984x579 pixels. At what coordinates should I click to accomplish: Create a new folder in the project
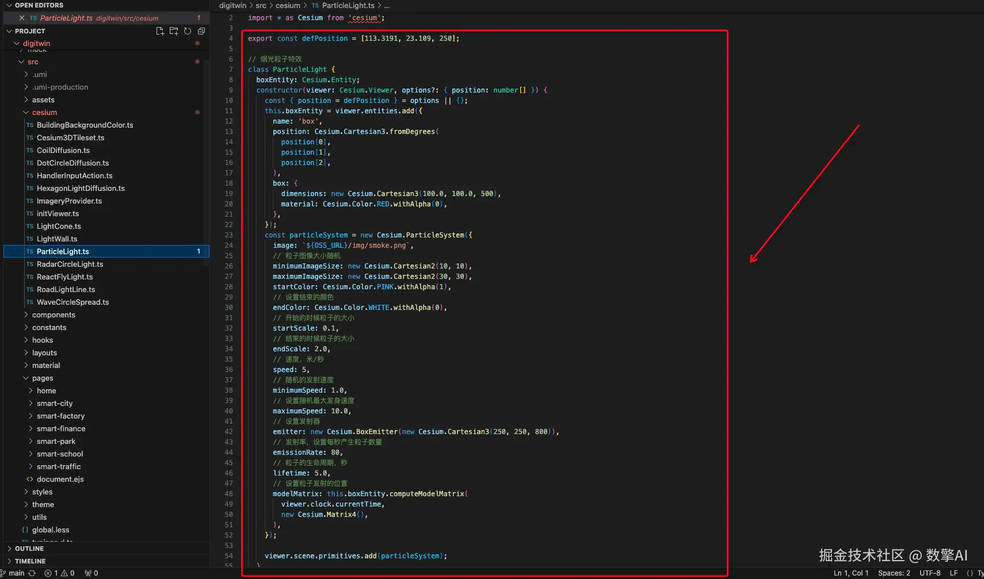coord(174,31)
